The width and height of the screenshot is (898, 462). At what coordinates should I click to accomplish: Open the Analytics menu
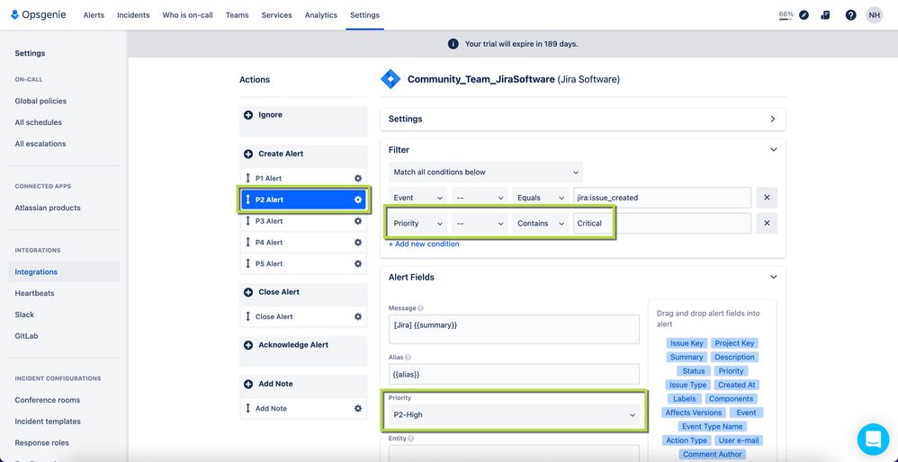click(320, 15)
